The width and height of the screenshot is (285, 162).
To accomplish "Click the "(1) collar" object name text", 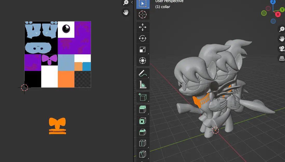I will [163, 7].
